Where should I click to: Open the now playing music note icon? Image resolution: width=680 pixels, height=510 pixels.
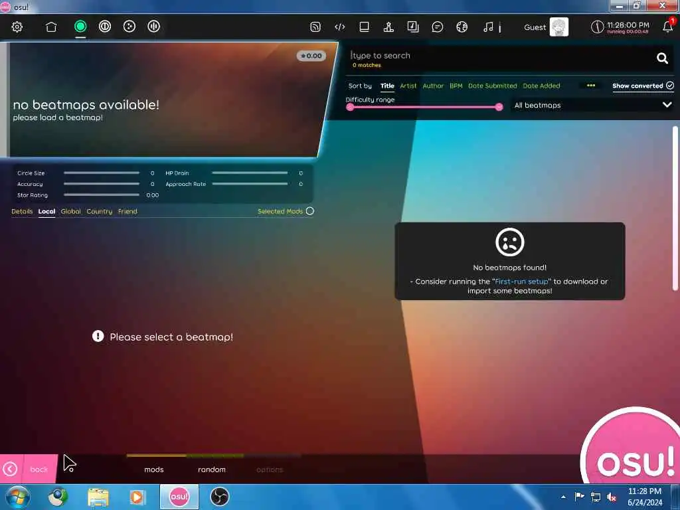click(488, 27)
